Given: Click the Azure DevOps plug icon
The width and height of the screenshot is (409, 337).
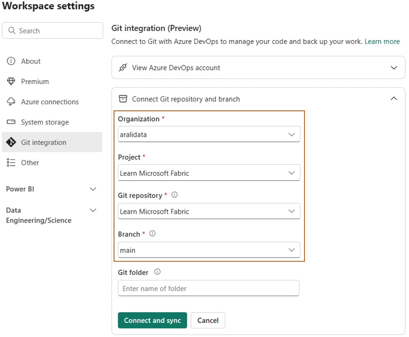Looking at the screenshot, I should (123, 67).
